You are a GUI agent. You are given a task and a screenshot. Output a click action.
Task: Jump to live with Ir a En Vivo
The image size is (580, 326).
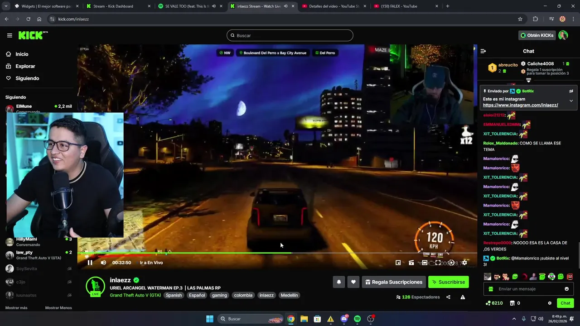(151, 263)
